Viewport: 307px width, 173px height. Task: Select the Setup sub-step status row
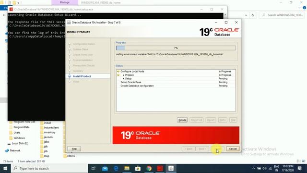(176, 78)
